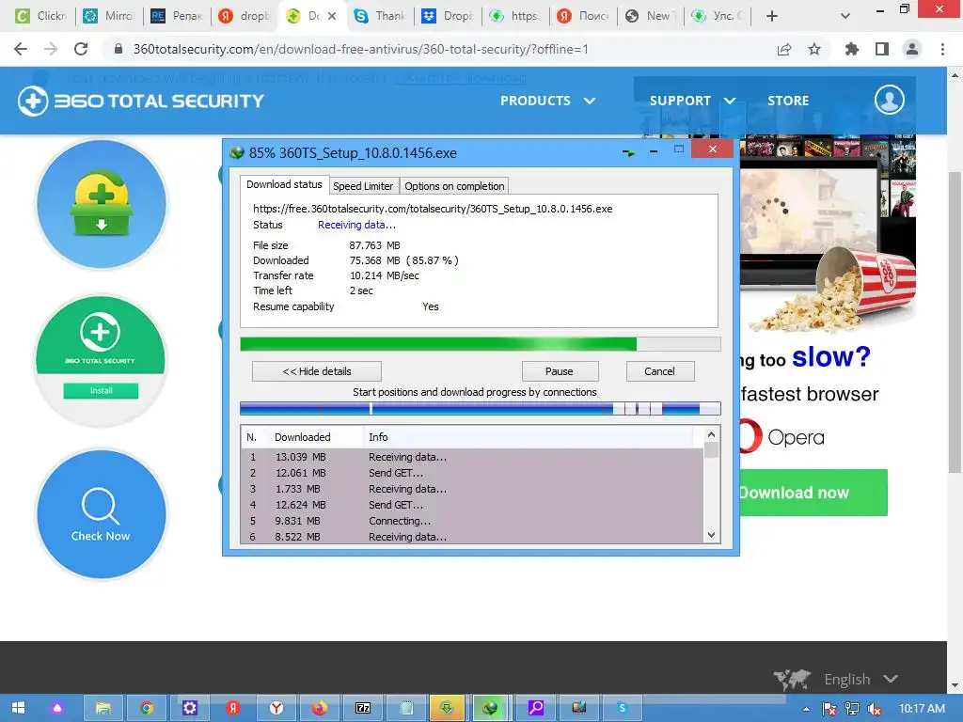Open the STORE page link
Screen dimensions: 963x722
pyautogui.click(x=788, y=101)
